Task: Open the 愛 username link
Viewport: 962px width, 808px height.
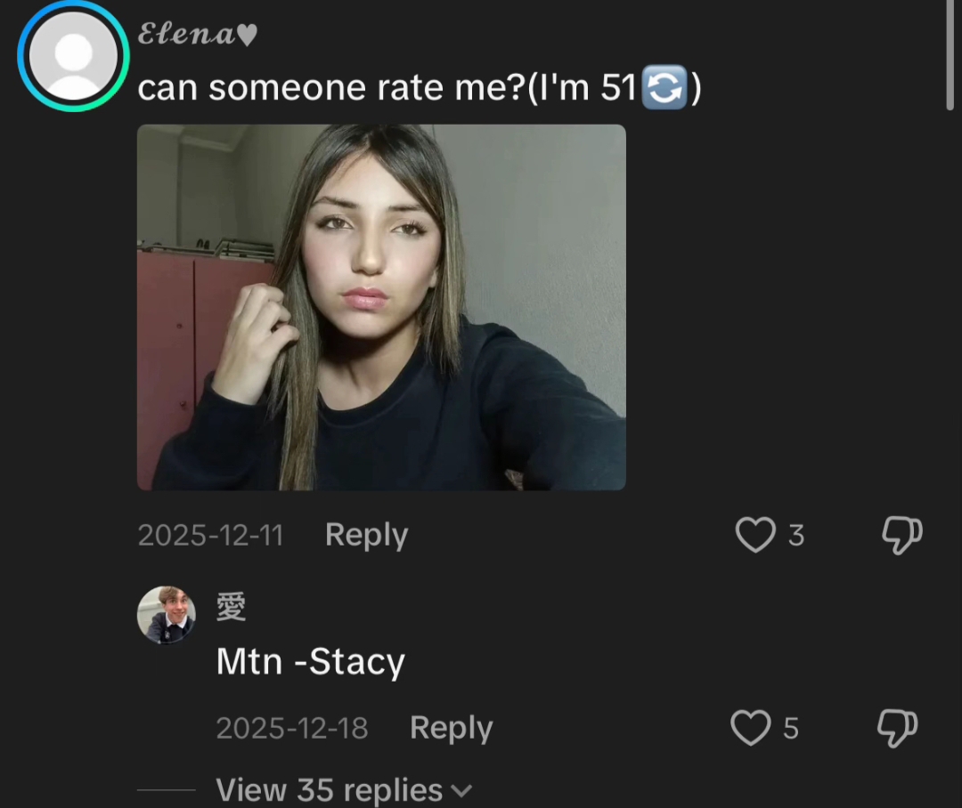Action: coord(232,607)
